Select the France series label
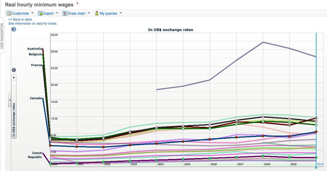Image resolution: width=327 pixels, height=171 pixels. pyautogui.click(x=37, y=65)
